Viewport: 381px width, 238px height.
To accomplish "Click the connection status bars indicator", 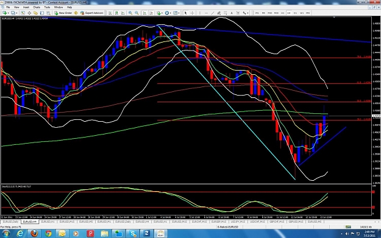I will [x=348, y=227].
